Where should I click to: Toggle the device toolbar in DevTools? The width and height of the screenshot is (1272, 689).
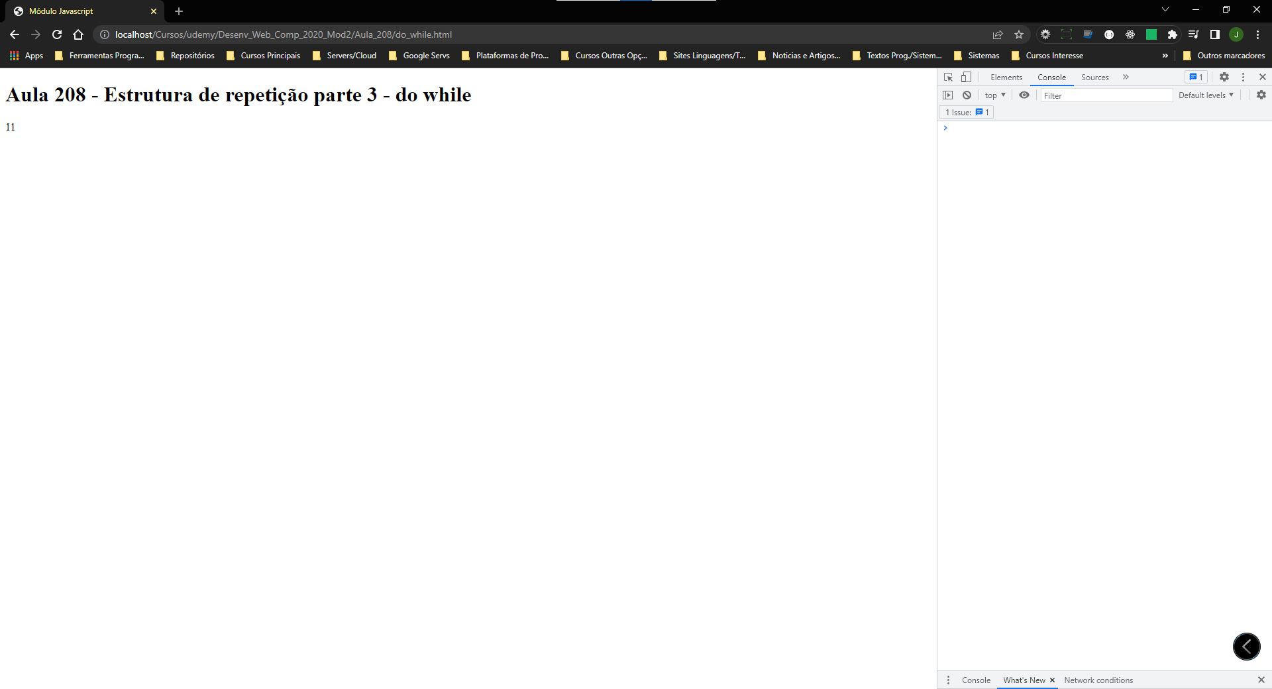[966, 77]
